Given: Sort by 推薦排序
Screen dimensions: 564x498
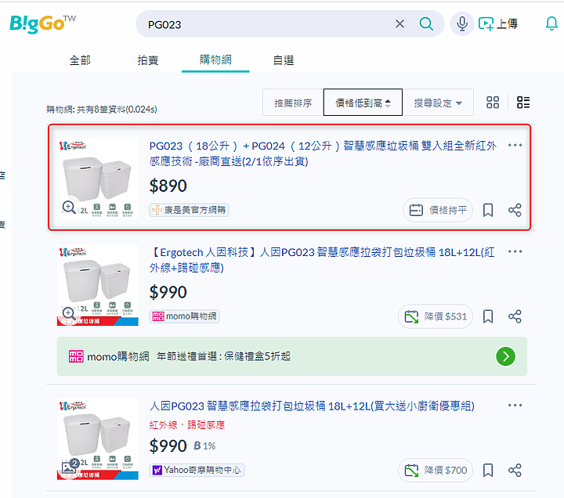Looking at the screenshot, I should coord(293,103).
